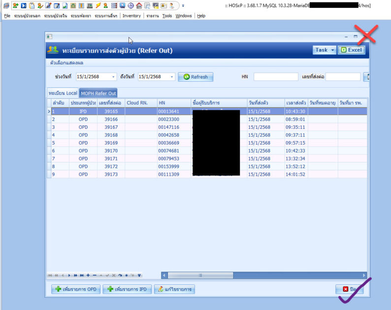Switch to MOPH Refer Out tab
This screenshot has width=391, height=310.
[x=98, y=93]
